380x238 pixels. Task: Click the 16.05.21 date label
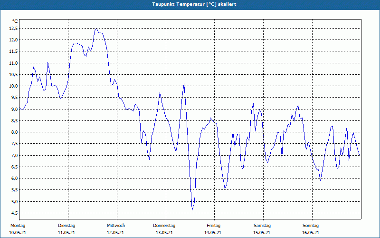point(311,233)
